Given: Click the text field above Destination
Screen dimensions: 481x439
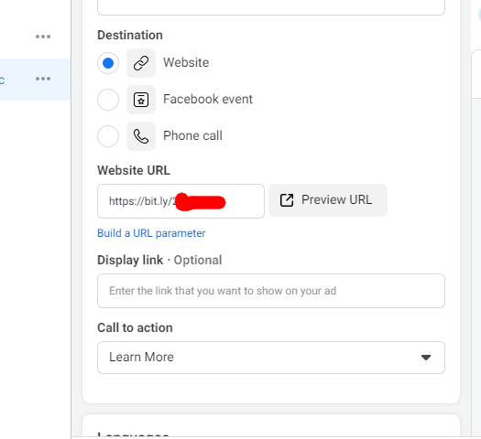Looking at the screenshot, I should pyautogui.click(x=271, y=7).
